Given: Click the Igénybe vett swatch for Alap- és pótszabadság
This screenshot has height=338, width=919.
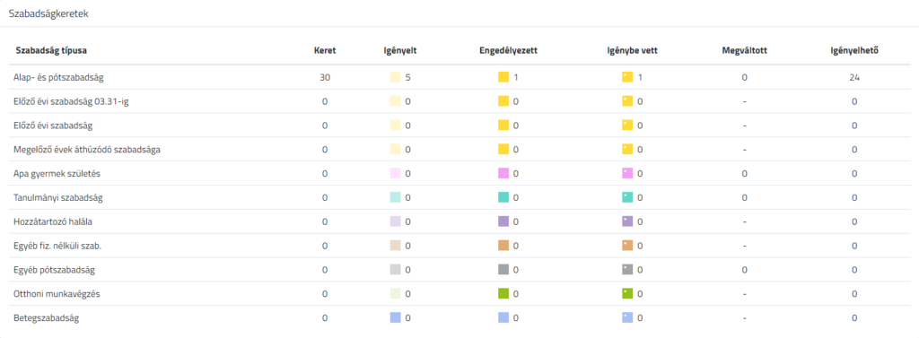Looking at the screenshot, I should pos(627,77).
